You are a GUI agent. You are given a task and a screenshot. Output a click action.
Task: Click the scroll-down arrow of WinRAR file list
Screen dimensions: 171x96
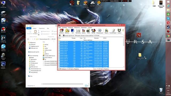pos(124,67)
